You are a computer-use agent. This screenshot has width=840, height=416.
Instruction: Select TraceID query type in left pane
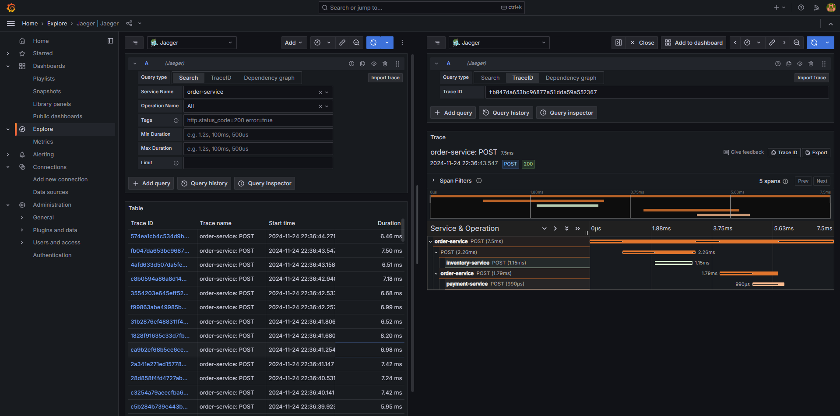click(x=221, y=78)
